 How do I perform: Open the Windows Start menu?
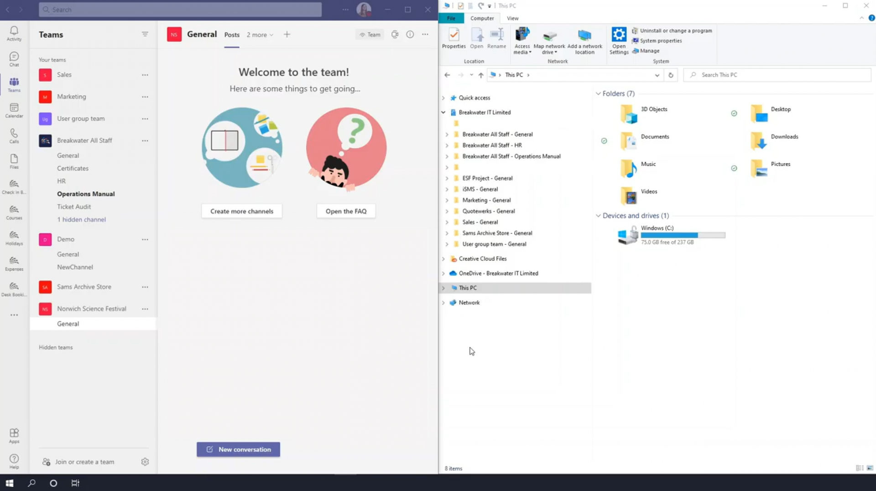click(x=10, y=483)
